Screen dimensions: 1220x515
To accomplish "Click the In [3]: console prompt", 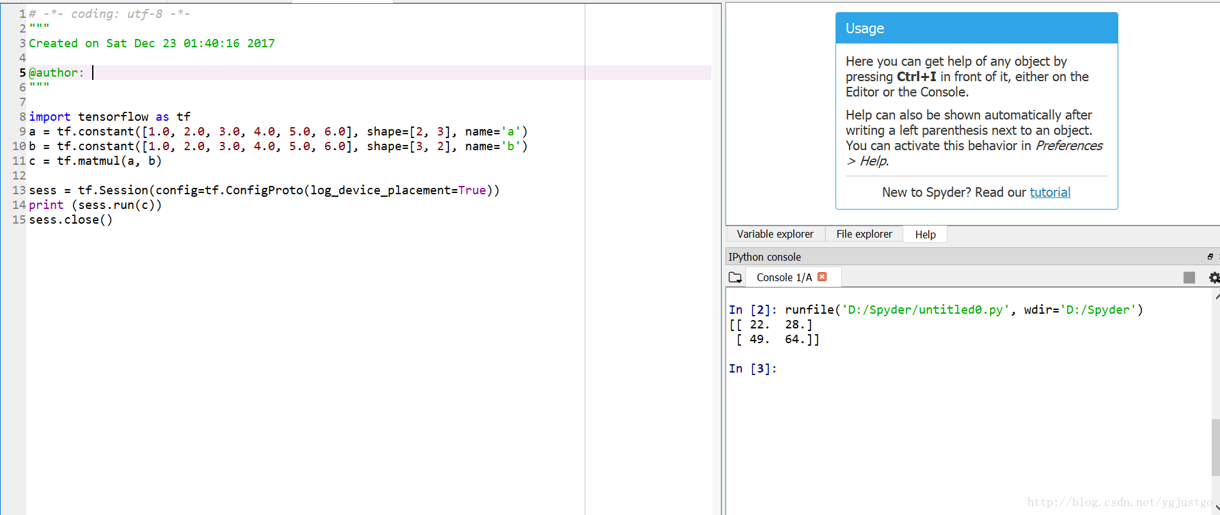I will (x=753, y=369).
